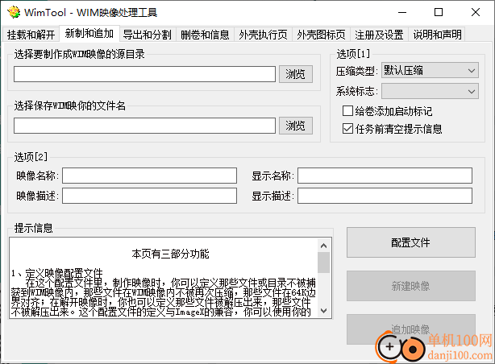The height and width of the screenshot is (364, 495).
Task: Open the 注册及设置 tab
Action: (379, 35)
